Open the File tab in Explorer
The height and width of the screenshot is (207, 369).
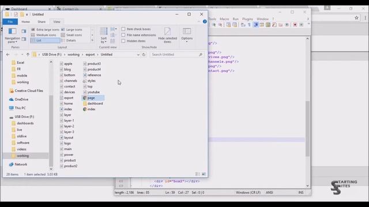click(10, 22)
